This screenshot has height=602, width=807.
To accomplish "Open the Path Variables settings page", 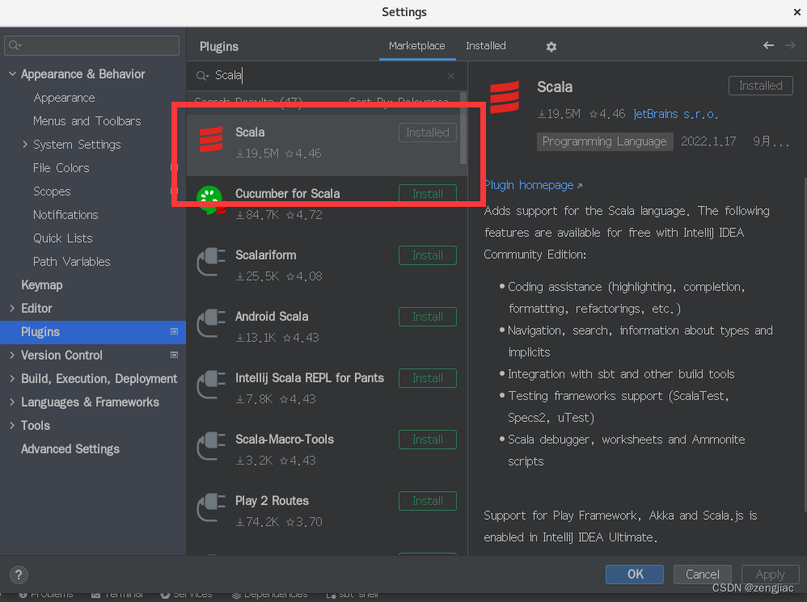I will (x=71, y=262).
